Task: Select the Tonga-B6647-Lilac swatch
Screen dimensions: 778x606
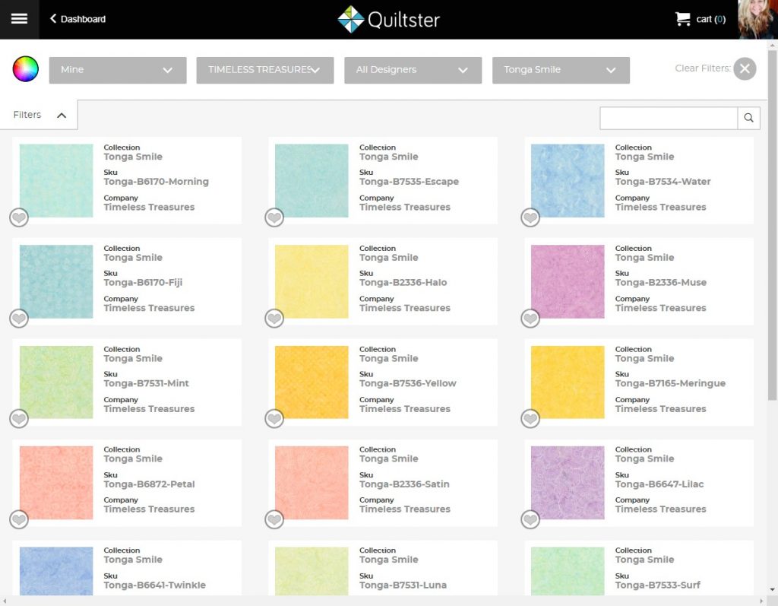Action: click(x=568, y=483)
